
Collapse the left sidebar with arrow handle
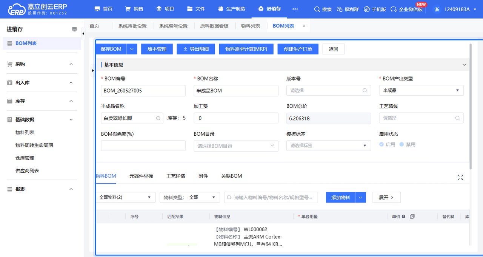coord(83,34)
